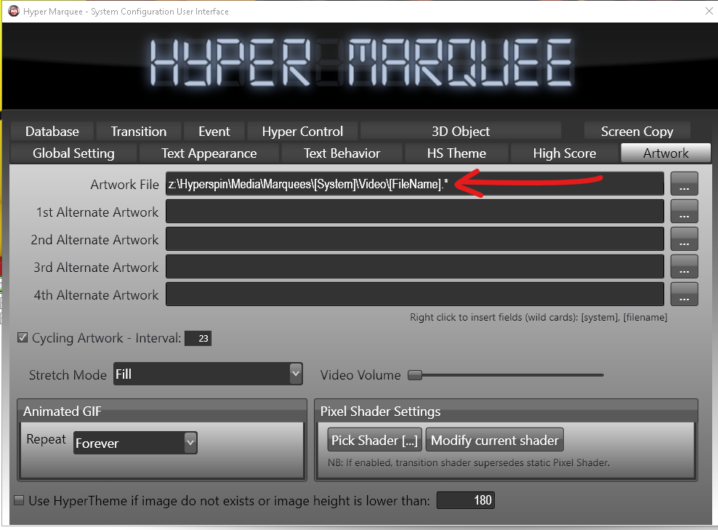Select the Artwork tab

click(x=666, y=153)
